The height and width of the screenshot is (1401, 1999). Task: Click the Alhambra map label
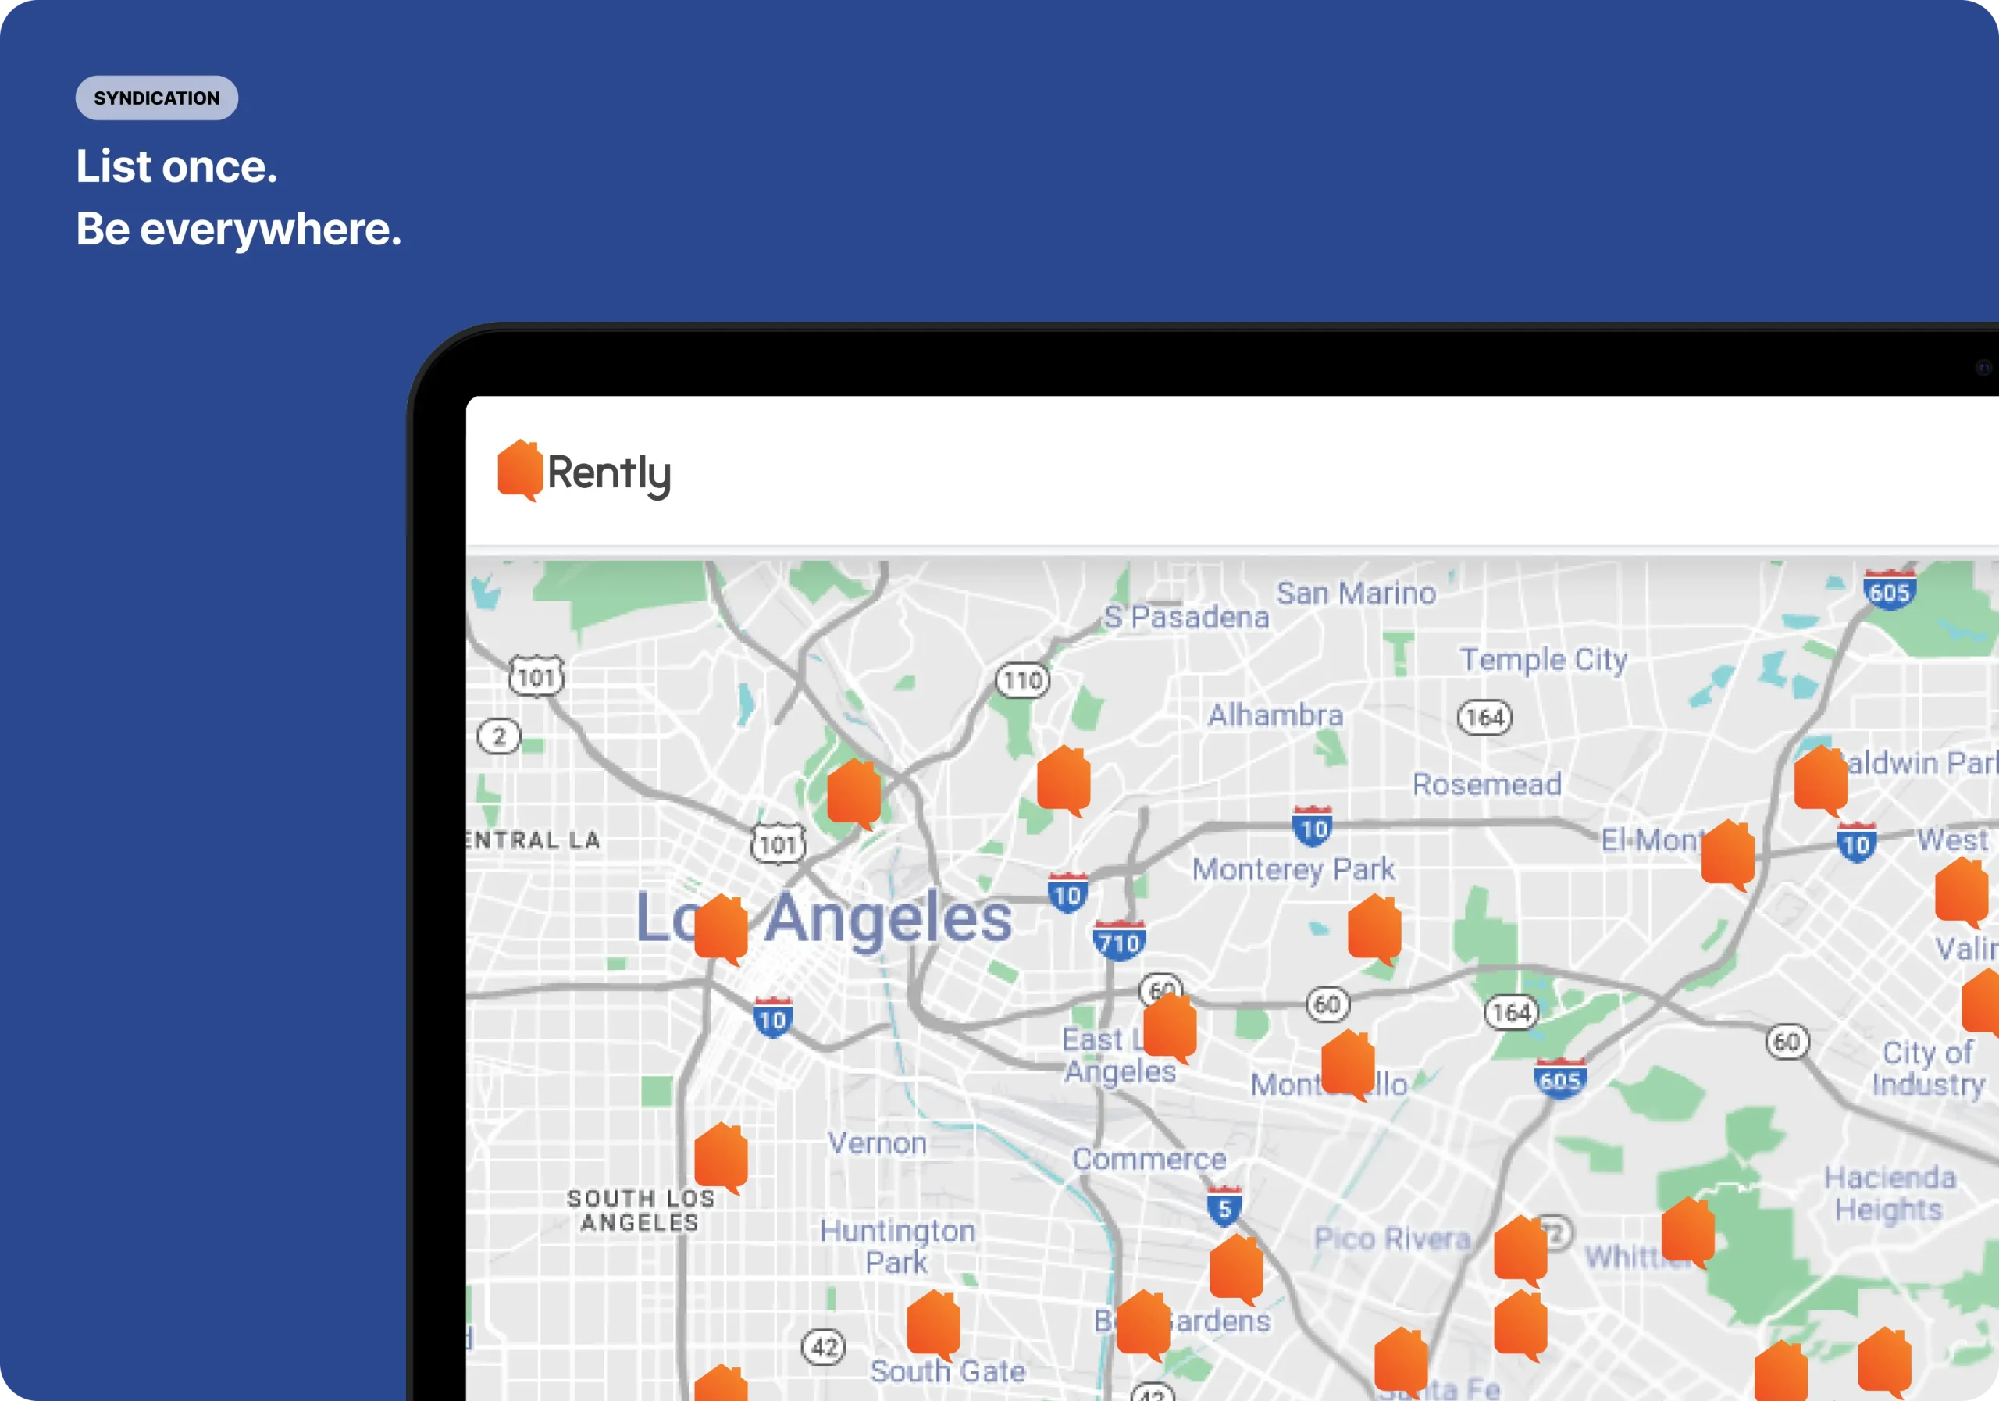[1274, 716]
